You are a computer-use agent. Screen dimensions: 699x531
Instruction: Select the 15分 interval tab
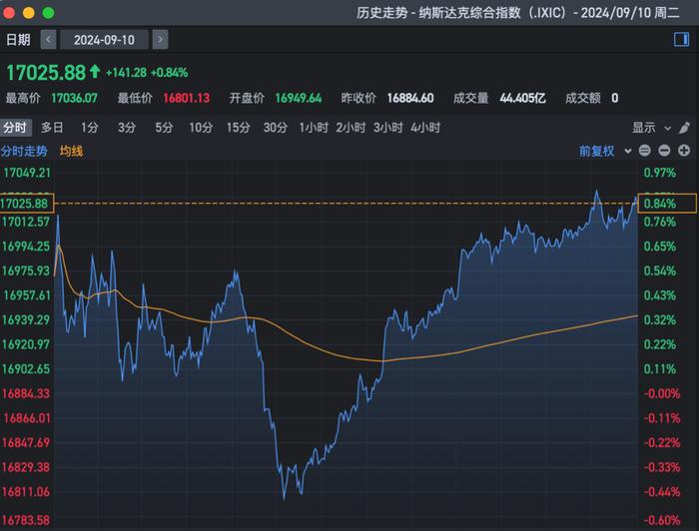(x=238, y=128)
